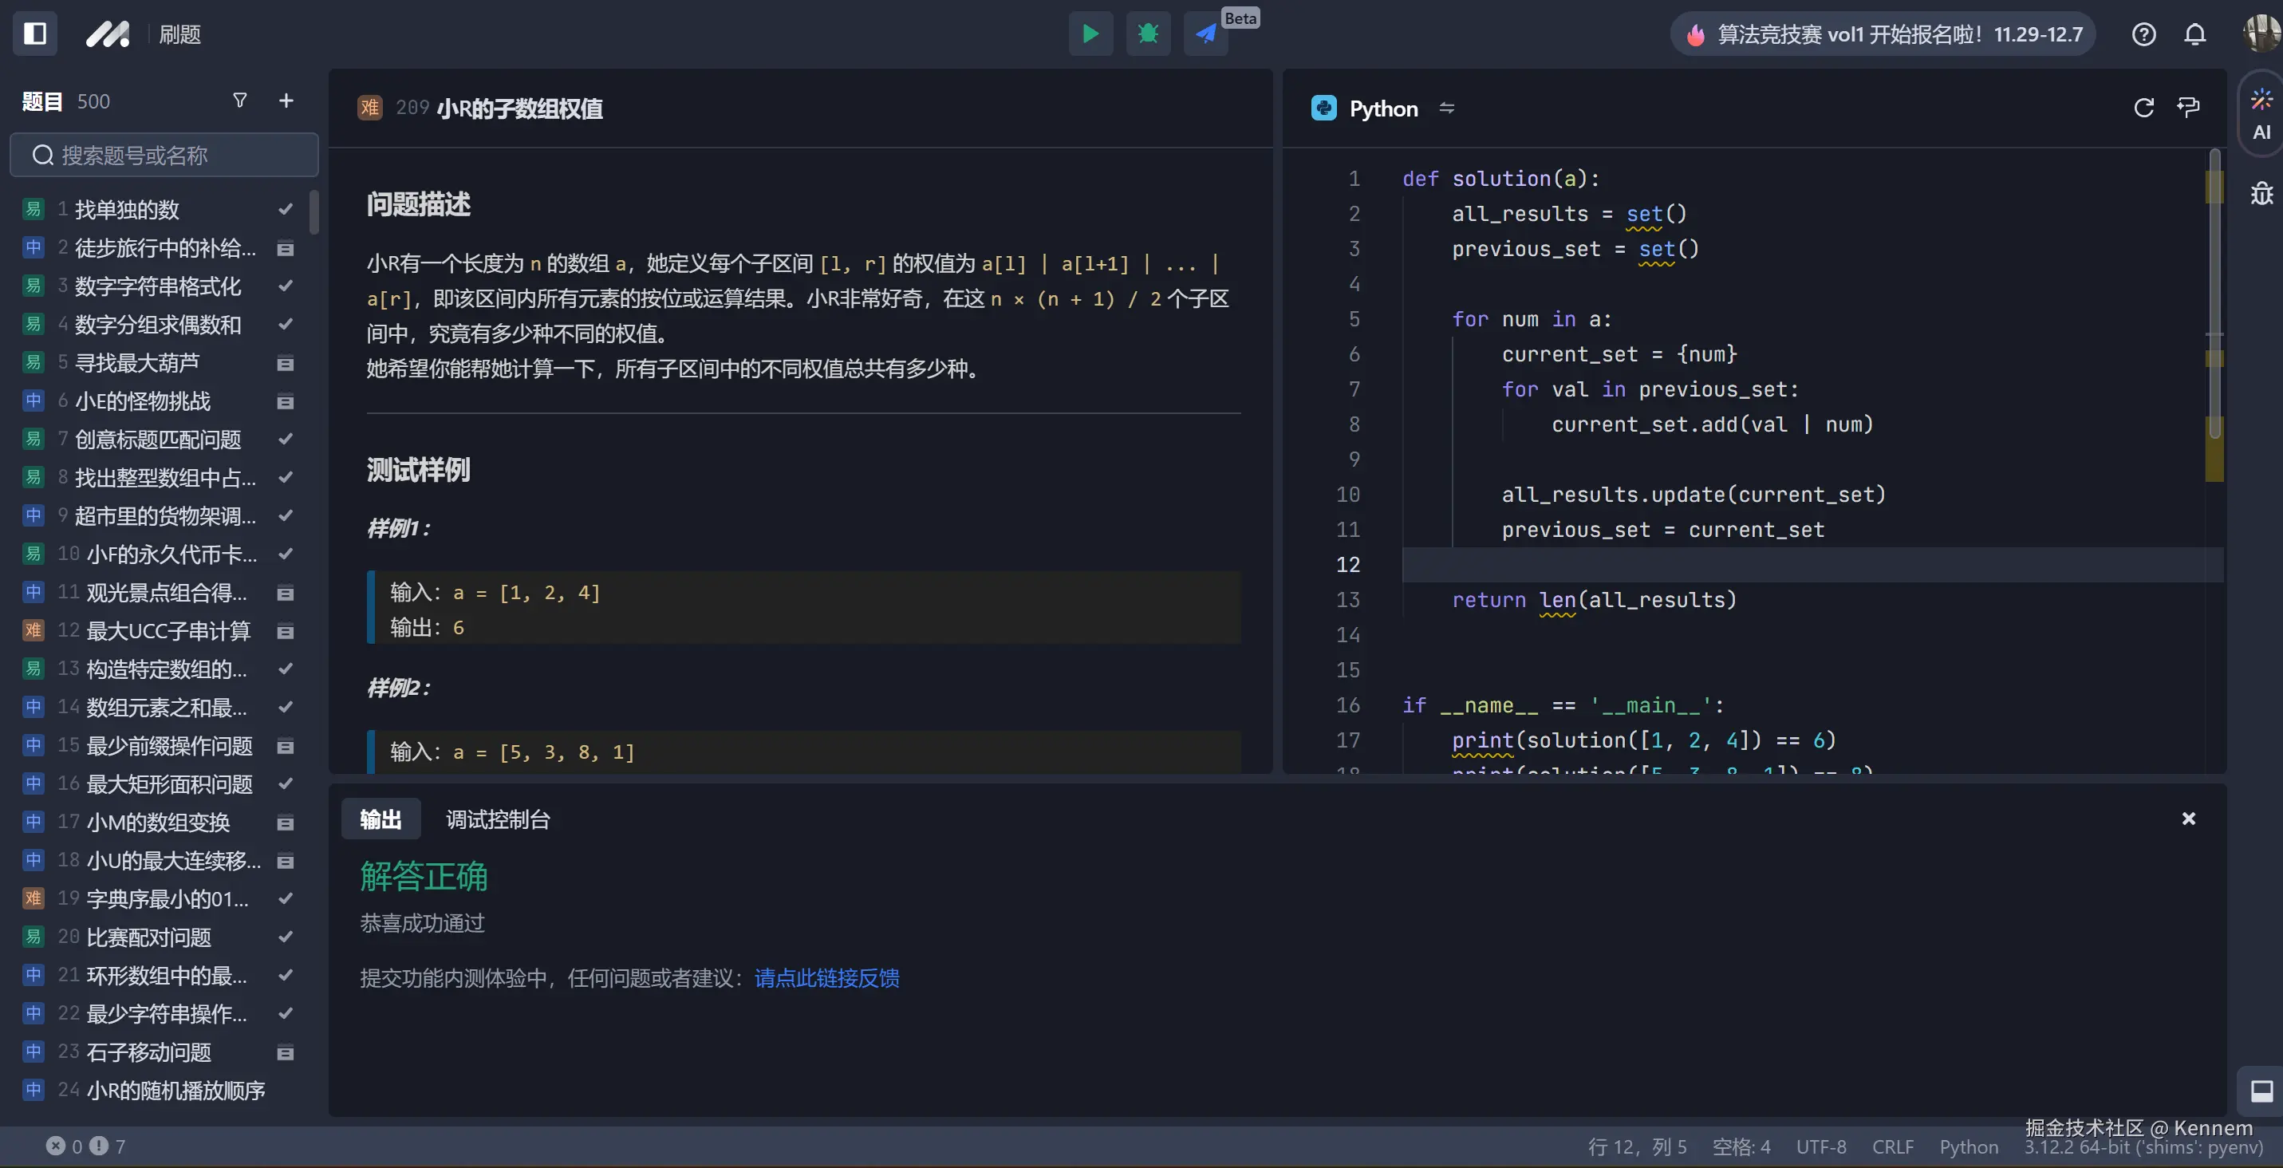Viewport: 2283px width, 1168px height.
Task: Click the notification bell icon
Action: pyautogui.click(x=2194, y=34)
